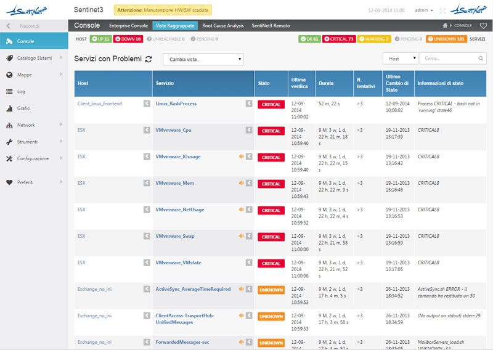The height and width of the screenshot is (350, 493).
Task: Filter hosts by DOWN 10 badge
Action: [128, 39]
